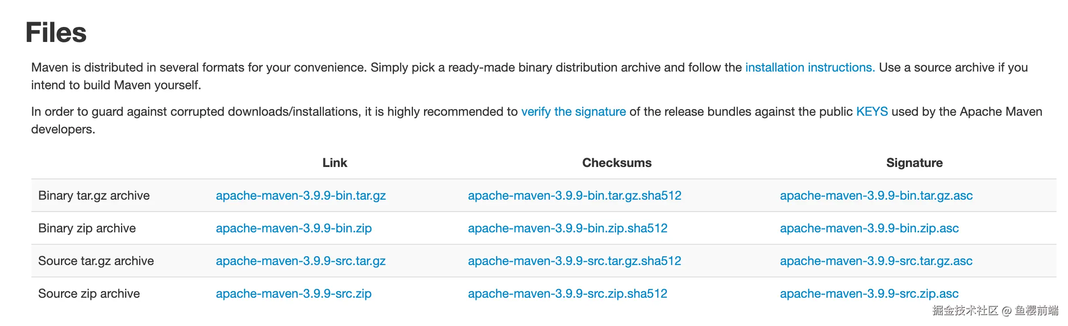Open the src.tar.gz.asc signature link
The image size is (1068, 326).
[876, 261]
